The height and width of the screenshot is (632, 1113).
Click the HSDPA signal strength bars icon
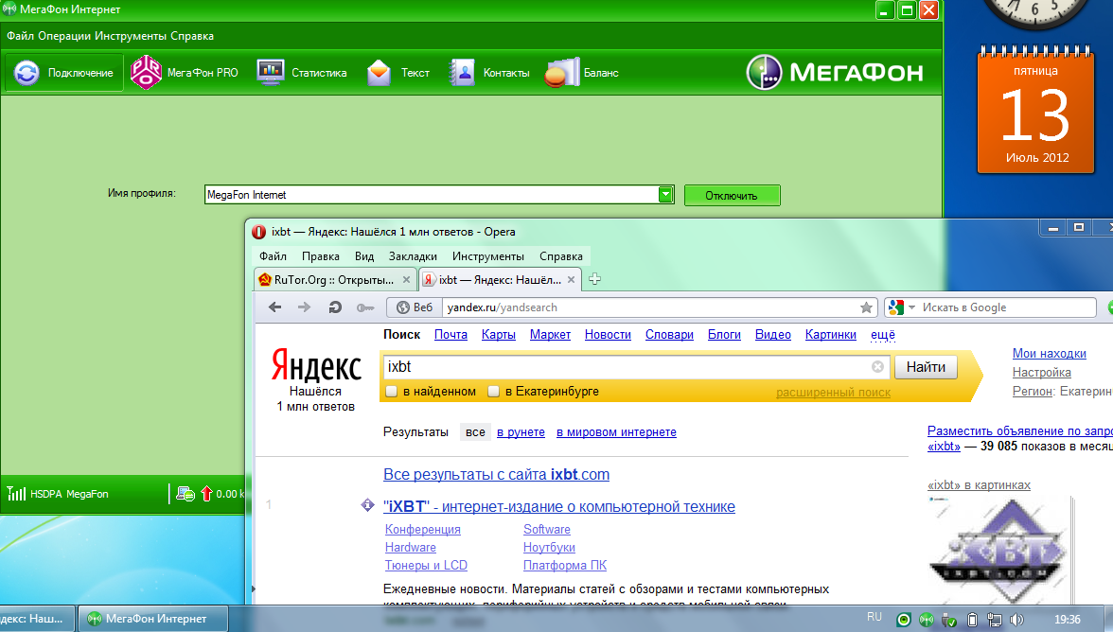pos(16,494)
